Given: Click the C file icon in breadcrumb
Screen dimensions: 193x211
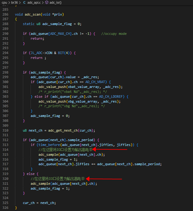Looking at the screenshot, I should click(x=24, y=2).
